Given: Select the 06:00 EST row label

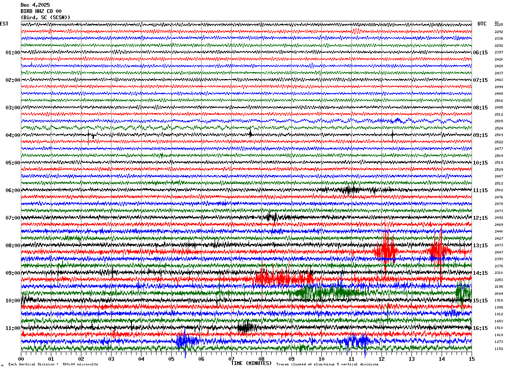Looking at the screenshot, I should (13, 190).
